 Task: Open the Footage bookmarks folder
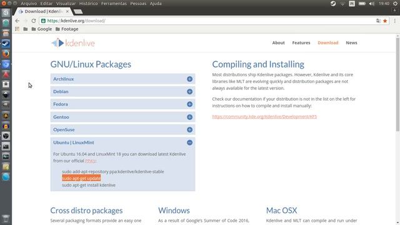67,29
